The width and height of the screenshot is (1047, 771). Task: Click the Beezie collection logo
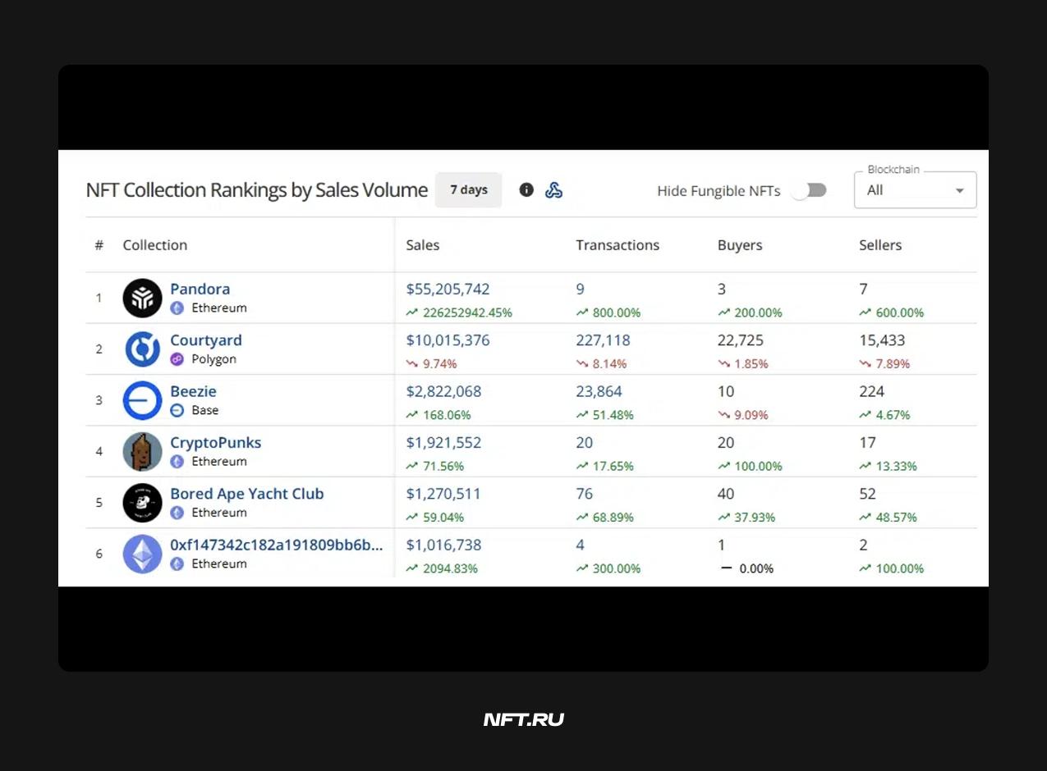(x=142, y=400)
